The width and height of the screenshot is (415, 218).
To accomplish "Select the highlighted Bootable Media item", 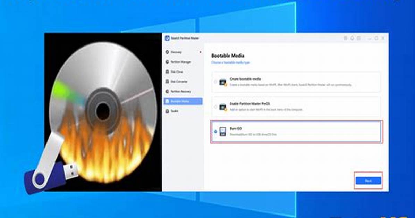I will coord(183,101).
